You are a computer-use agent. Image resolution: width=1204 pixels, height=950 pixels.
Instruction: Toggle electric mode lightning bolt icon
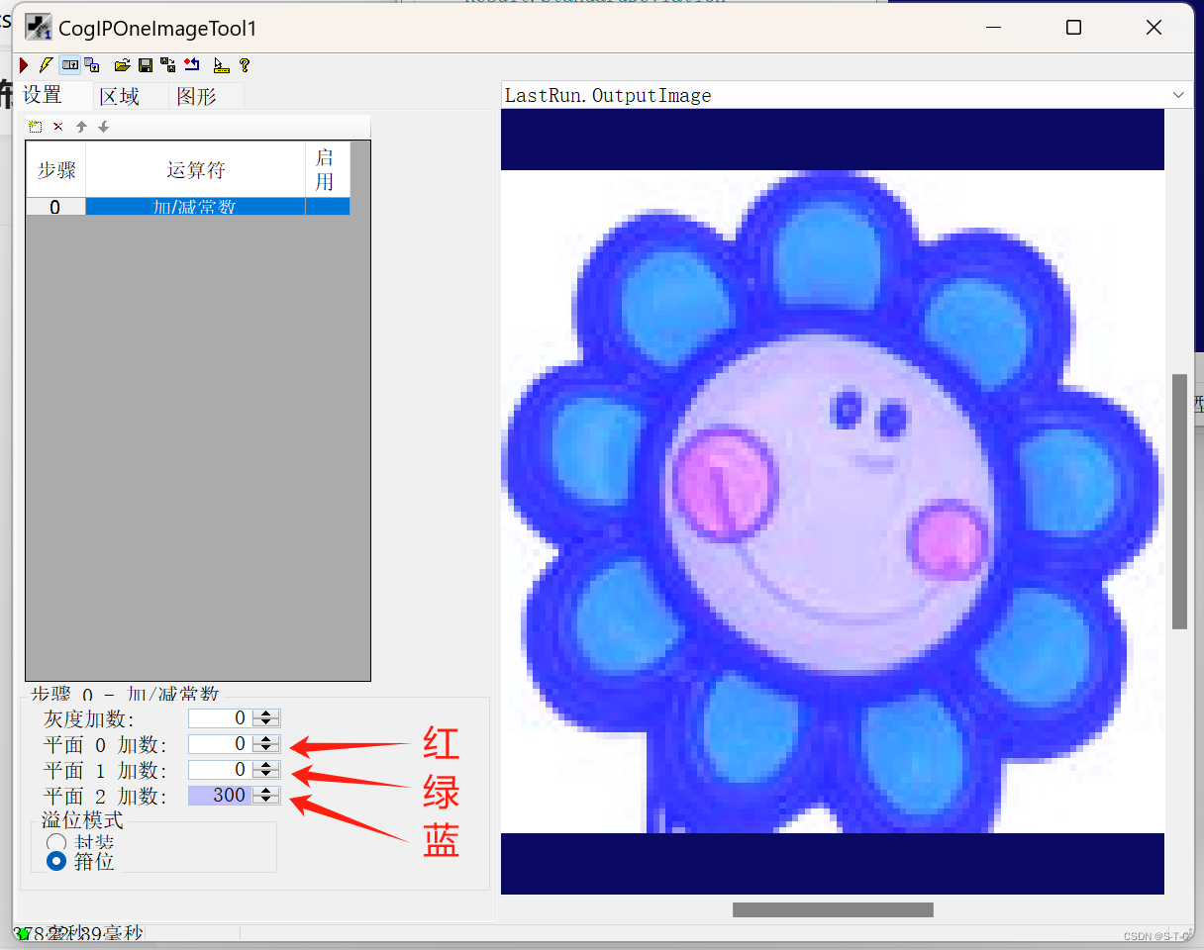coord(46,65)
